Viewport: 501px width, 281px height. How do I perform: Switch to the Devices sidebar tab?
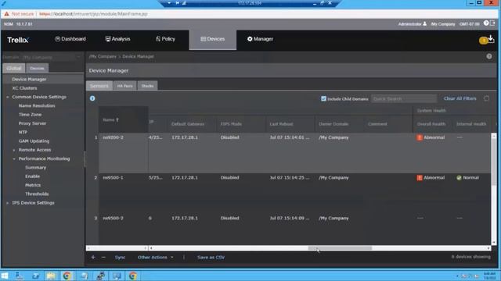point(37,68)
